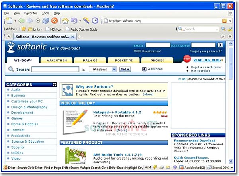Click the lightning bolt status bar icon
This screenshot has height=176, width=239.
155,167
